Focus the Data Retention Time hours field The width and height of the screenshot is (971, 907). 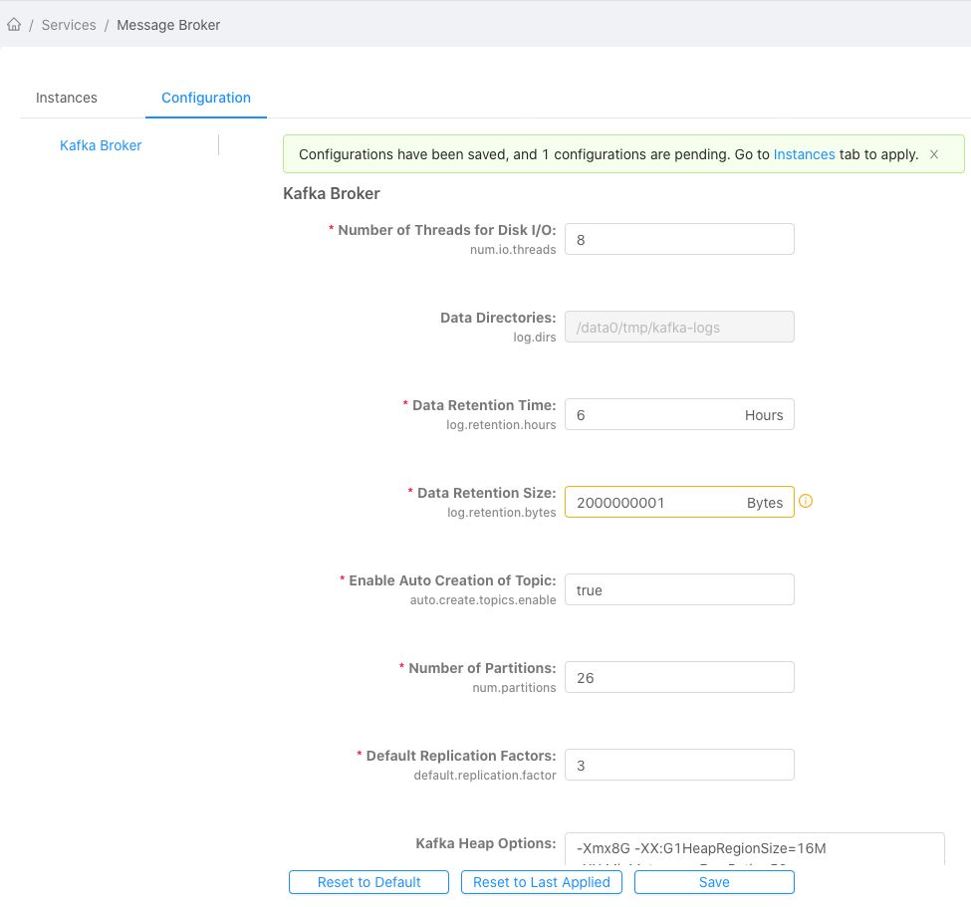(679, 414)
